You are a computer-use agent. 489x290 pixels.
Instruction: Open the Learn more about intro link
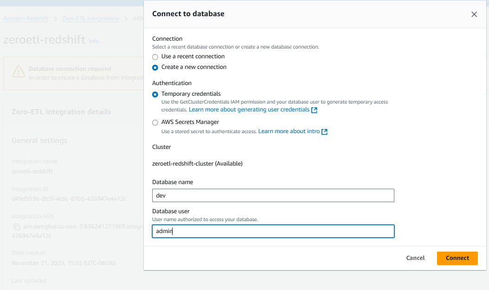tap(289, 131)
